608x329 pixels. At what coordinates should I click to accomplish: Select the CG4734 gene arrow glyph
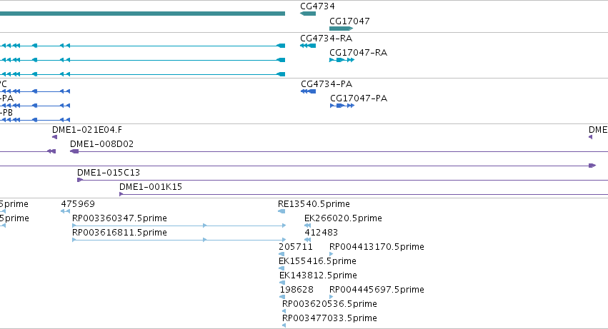[308, 14]
